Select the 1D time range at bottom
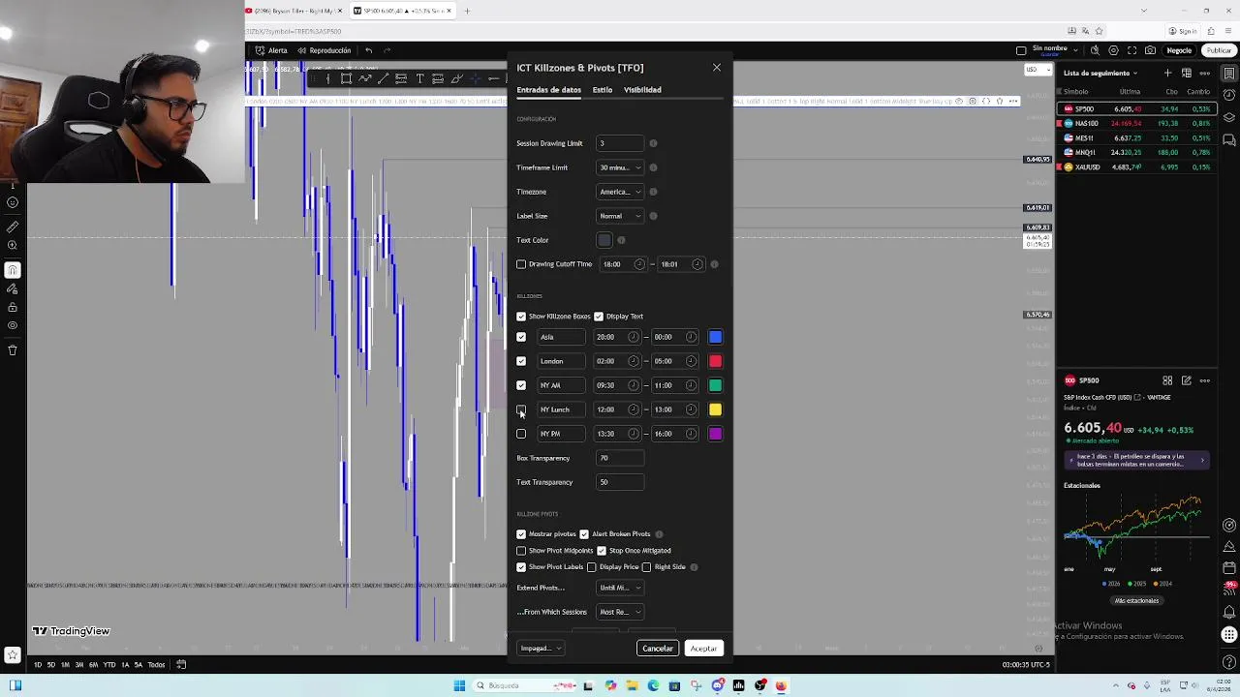The image size is (1240, 697). tap(38, 665)
